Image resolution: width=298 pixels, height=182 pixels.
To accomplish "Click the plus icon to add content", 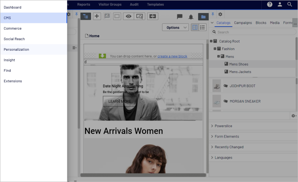I will pyautogui.click(x=97, y=16).
